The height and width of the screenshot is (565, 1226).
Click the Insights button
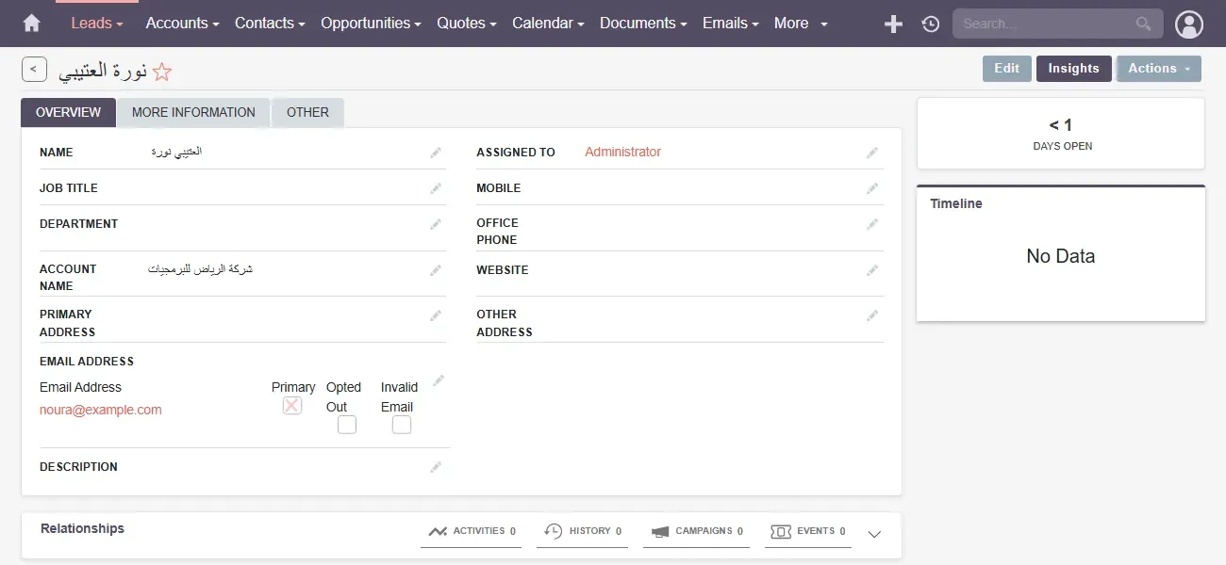(x=1074, y=69)
